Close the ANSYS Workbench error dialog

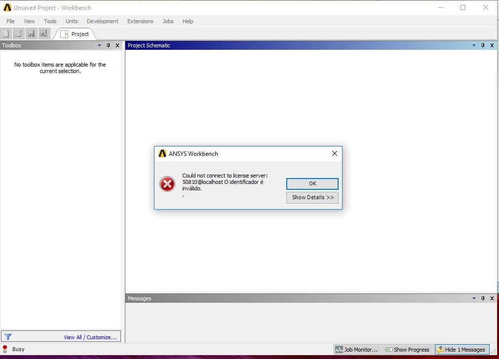tap(335, 153)
